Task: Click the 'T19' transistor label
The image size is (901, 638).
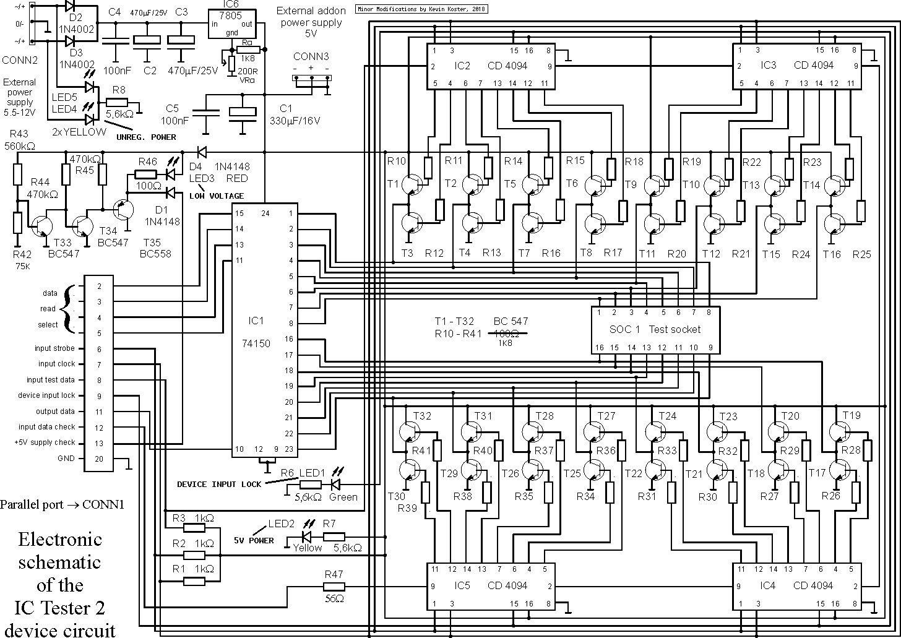Action: (852, 415)
